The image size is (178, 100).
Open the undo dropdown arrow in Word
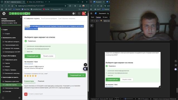(94, 21)
